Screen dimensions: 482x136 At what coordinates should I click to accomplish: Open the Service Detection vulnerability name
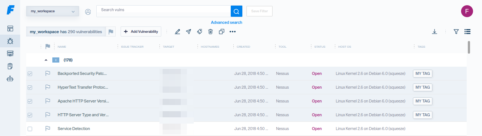point(74,129)
